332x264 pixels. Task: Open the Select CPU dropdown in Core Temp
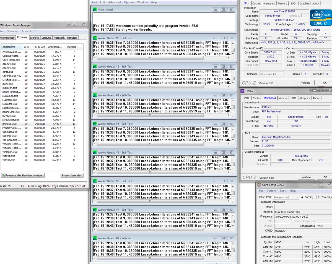286,197
